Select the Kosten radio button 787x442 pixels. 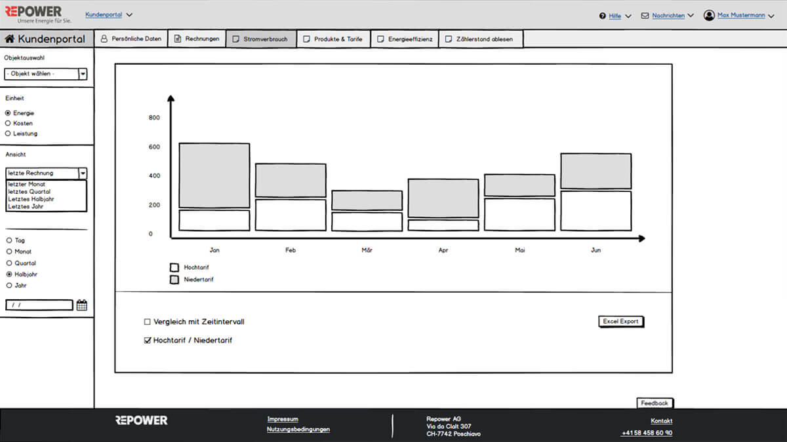tap(8, 123)
